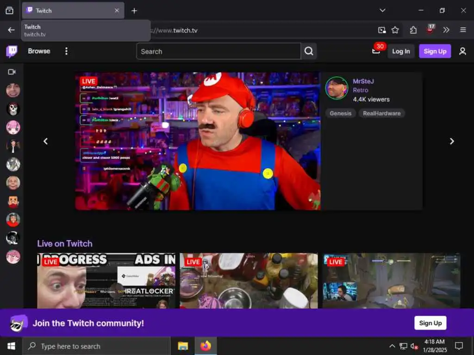Viewport: 474px width, 355px height.
Task: Go back in browser history
Action: [11, 30]
